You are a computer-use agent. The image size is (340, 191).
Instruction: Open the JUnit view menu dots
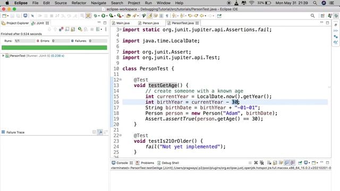pos(106,29)
